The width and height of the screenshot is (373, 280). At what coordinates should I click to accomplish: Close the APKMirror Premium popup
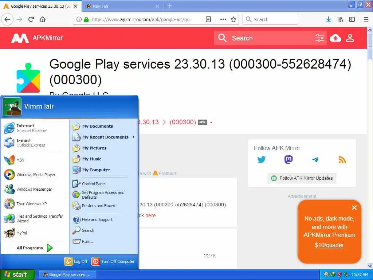coord(354,207)
